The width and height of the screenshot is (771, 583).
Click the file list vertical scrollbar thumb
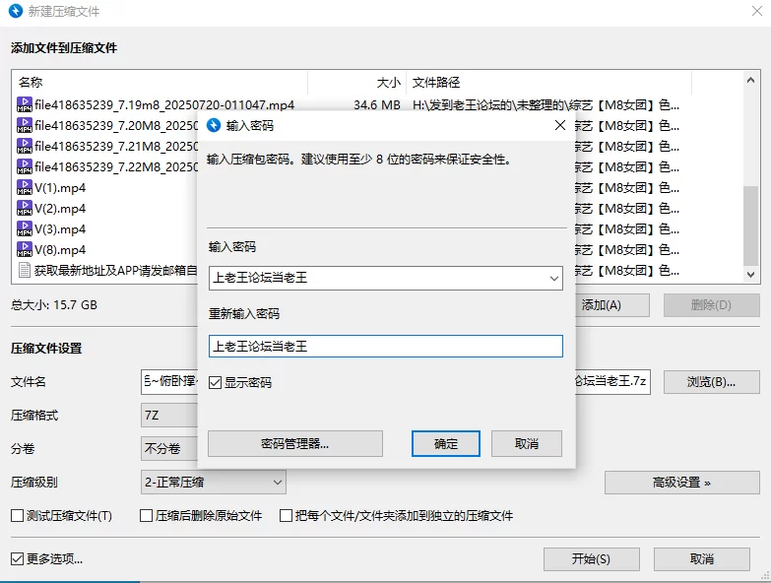click(x=750, y=226)
